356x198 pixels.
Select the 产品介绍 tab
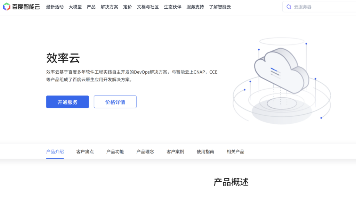click(55, 151)
